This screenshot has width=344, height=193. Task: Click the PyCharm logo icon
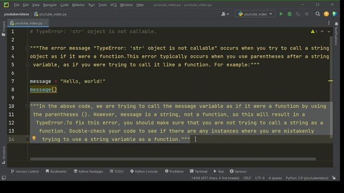pyautogui.click(x=6, y=5)
